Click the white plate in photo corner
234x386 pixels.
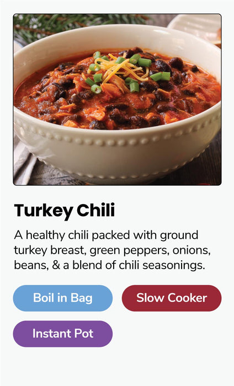point(197,27)
